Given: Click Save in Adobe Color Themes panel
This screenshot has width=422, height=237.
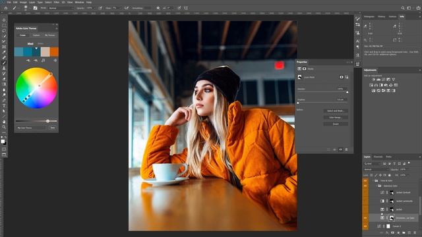Looking at the screenshot, I should pyautogui.click(x=53, y=128).
